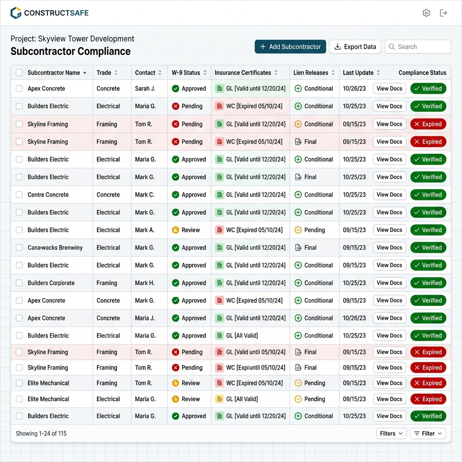Select the Apex Concrete row checkbox

pyautogui.click(x=19, y=88)
